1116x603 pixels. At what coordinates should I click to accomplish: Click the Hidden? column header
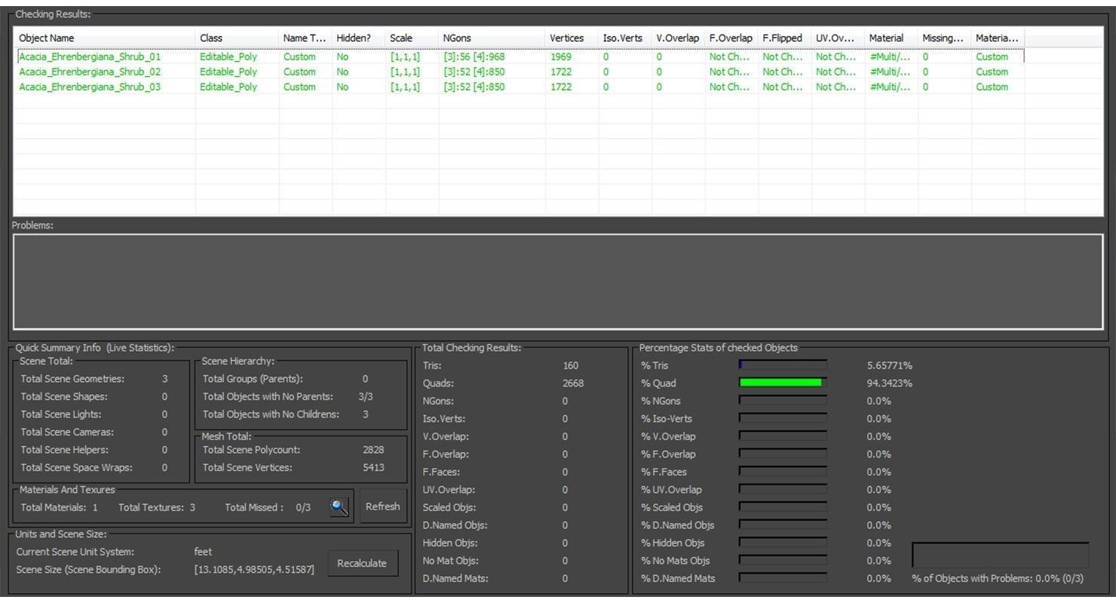(x=359, y=38)
